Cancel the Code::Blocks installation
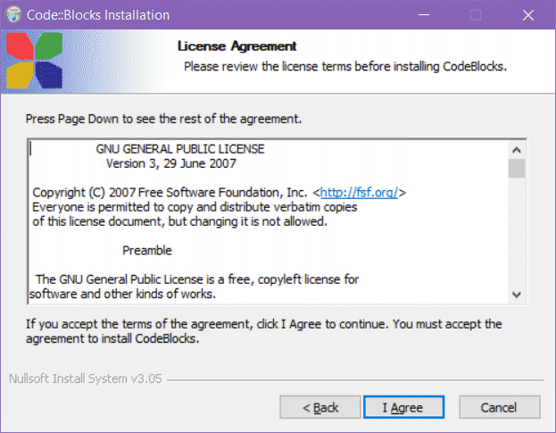This screenshot has width=556, height=433. coord(498,407)
